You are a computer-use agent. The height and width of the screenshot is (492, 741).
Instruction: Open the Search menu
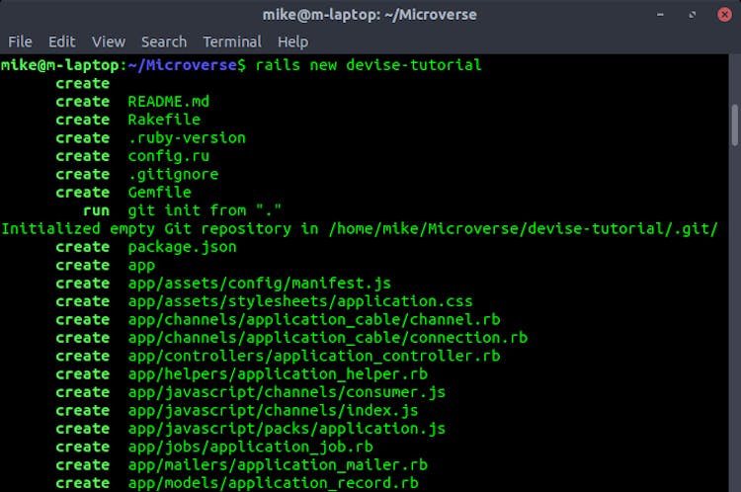pyautogui.click(x=164, y=41)
